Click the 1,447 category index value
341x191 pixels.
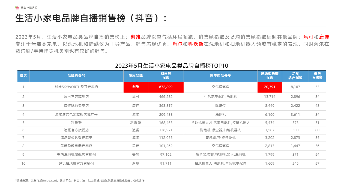pyautogui.click(x=295, y=146)
